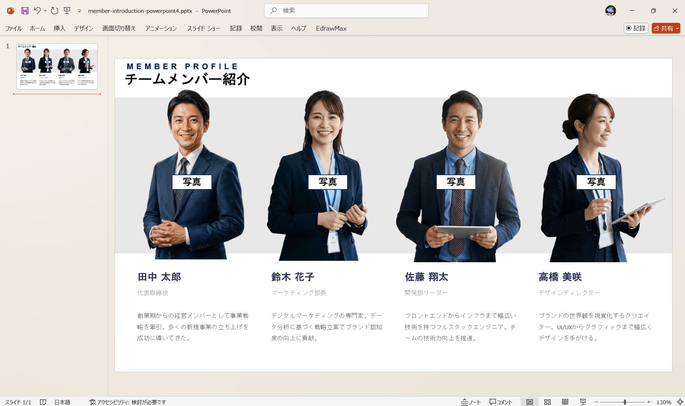Image resolution: width=685 pixels, height=406 pixels.
Task: Save the presentation via Quick Access toolbar
Action: (24, 11)
